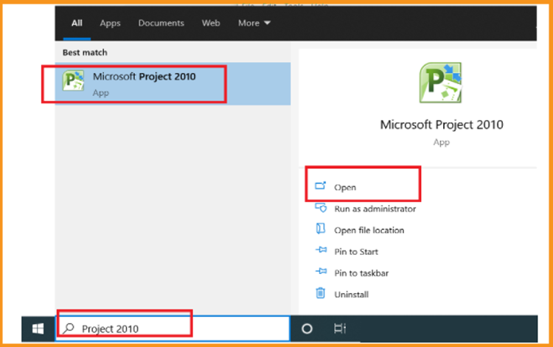Open the Documents search tab

click(x=161, y=24)
